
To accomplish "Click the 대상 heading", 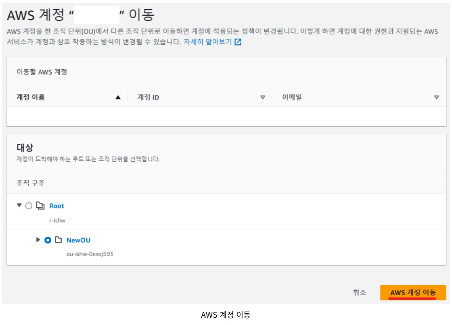I will (x=25, y=148).
